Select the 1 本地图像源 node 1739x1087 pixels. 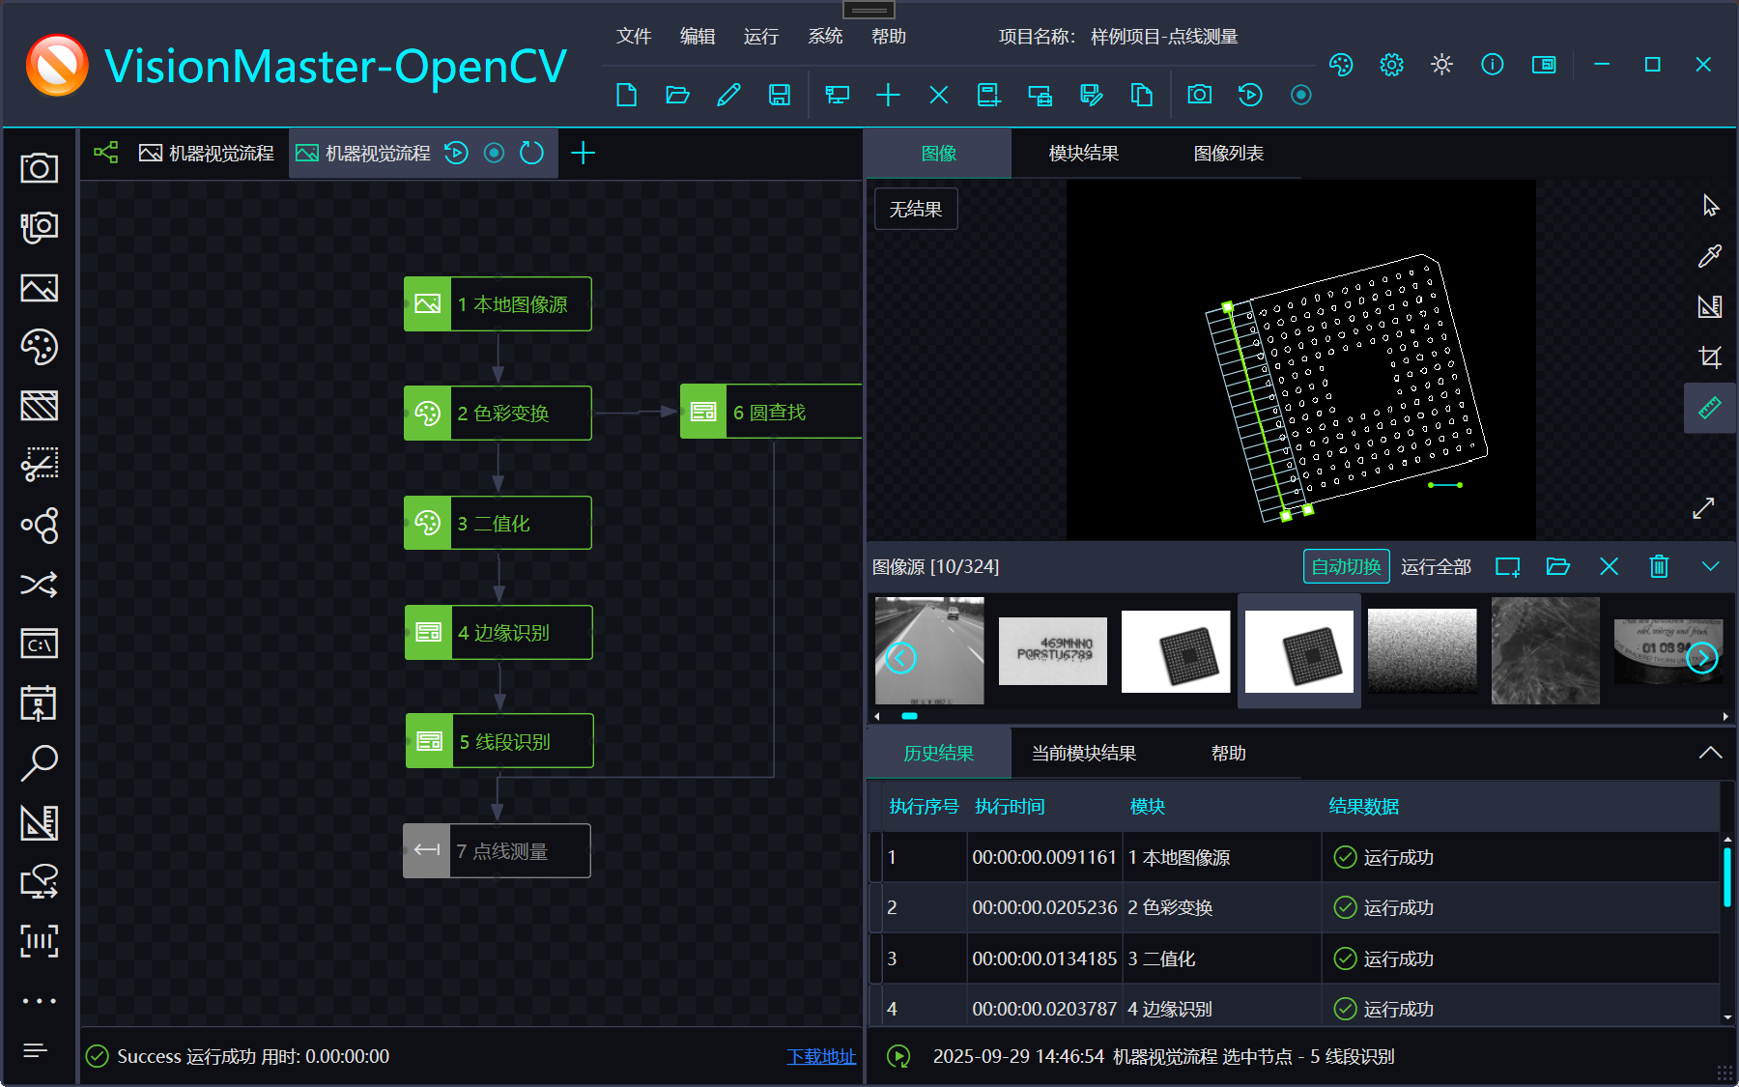tap(498, 304)
